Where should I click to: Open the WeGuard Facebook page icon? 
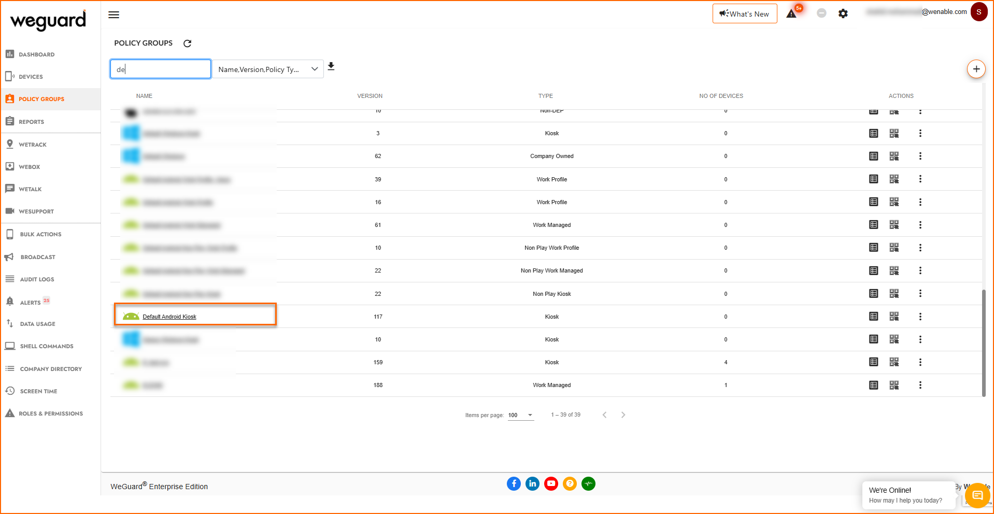514,484
